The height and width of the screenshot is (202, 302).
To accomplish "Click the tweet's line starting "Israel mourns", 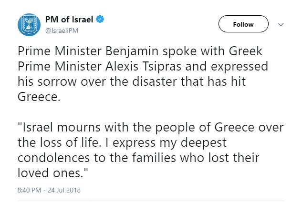I will (151, 127).
